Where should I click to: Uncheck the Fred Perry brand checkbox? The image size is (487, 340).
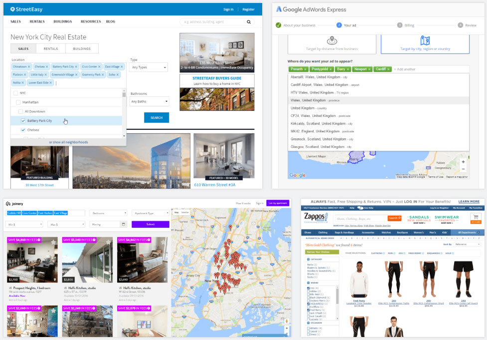tap(309, 310)
